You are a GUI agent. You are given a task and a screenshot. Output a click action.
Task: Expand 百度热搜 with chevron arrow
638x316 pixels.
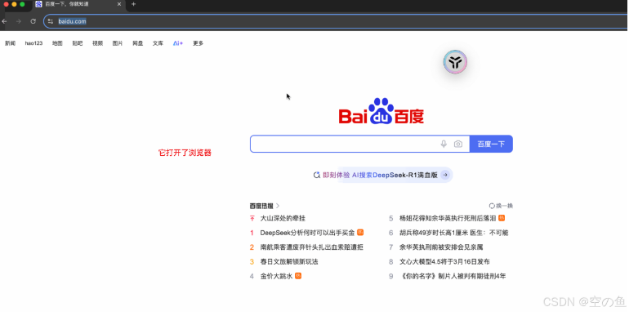278,206
